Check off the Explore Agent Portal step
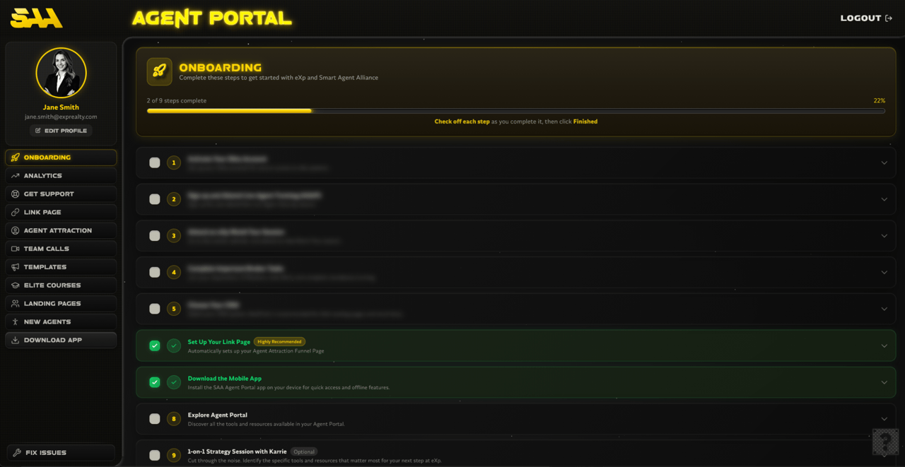Viewport: 905px width, 467px height. 154,418
